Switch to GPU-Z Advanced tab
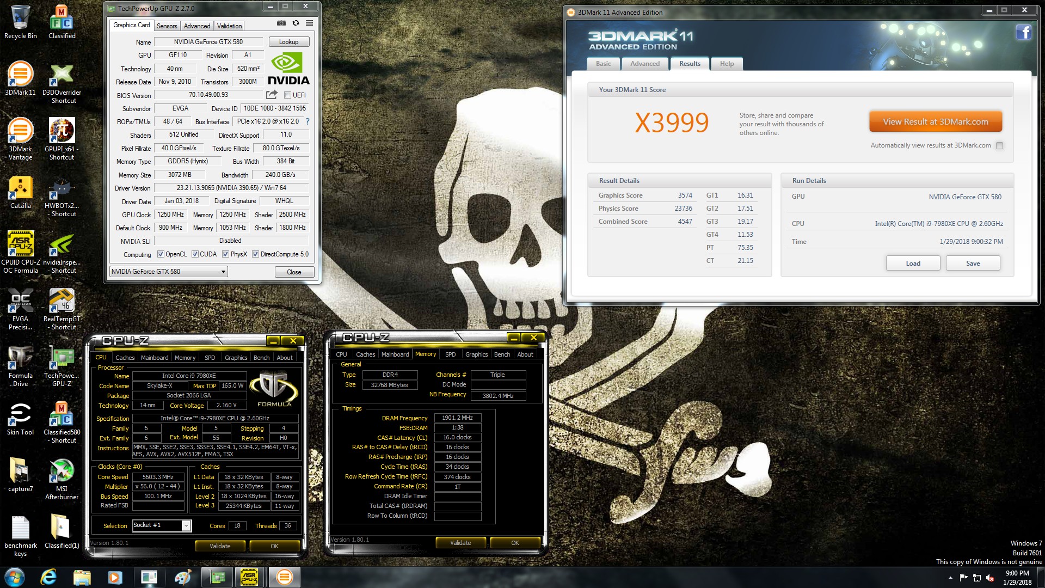Image resolution: width=1045 pixels, height=588 pixels. (x=197, y=26)
